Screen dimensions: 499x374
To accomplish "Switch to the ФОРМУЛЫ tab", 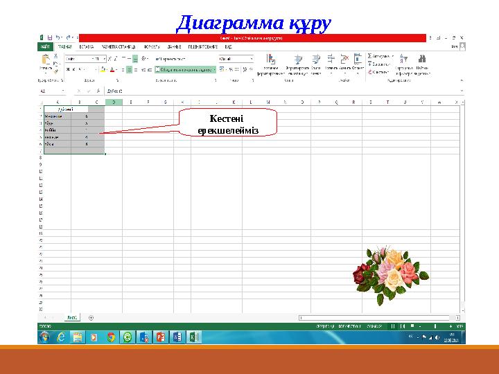I will coord(152,47).
